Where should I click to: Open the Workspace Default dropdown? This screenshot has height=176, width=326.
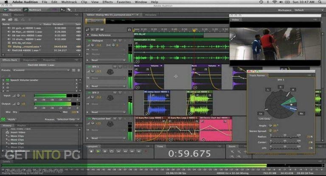tap(308, 10)
